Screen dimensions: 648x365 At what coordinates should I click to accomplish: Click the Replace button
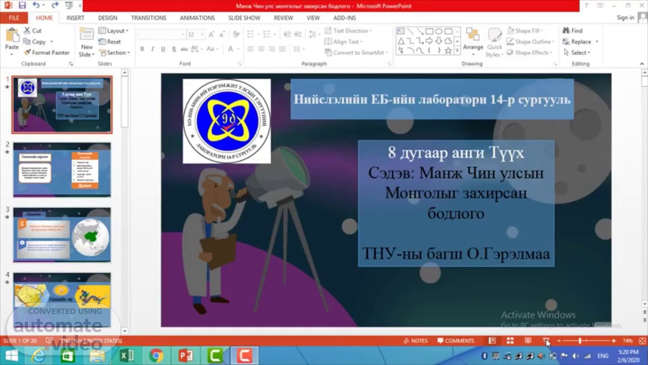[x=577, y=42]
